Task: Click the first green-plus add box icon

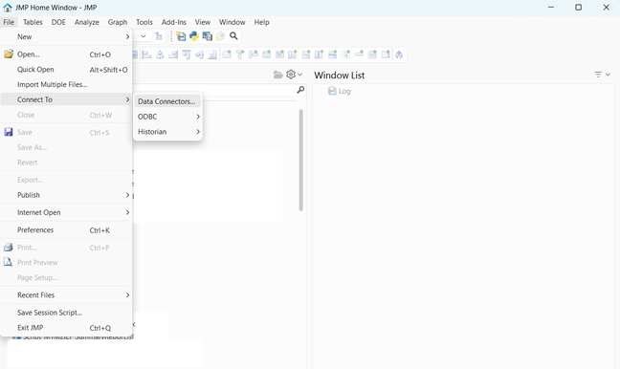Action: point(227,54)
